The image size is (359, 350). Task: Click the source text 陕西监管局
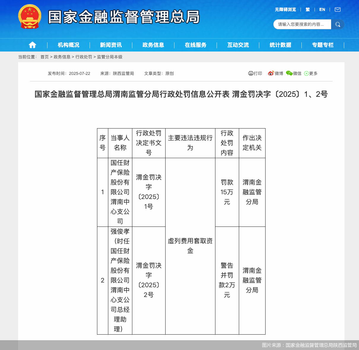point(123,73)
